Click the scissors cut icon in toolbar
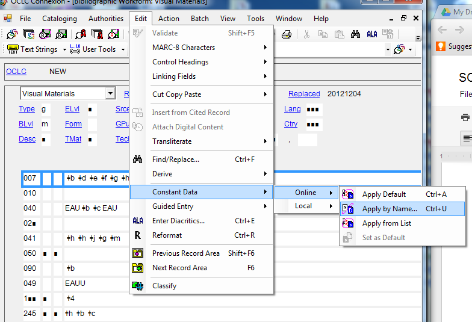 coord(306,34)
